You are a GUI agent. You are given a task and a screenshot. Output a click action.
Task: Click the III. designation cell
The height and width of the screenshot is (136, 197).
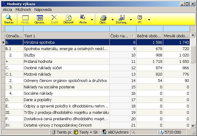click(14, 113)
